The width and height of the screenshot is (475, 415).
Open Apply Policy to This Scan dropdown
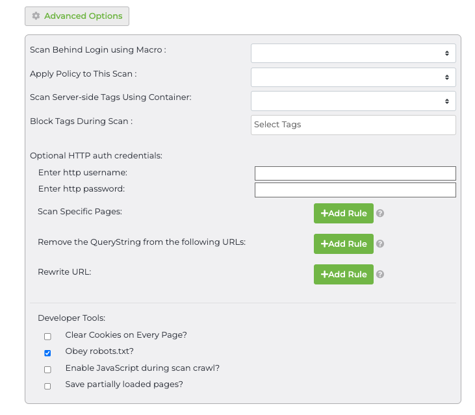click(x=353, y=77)
